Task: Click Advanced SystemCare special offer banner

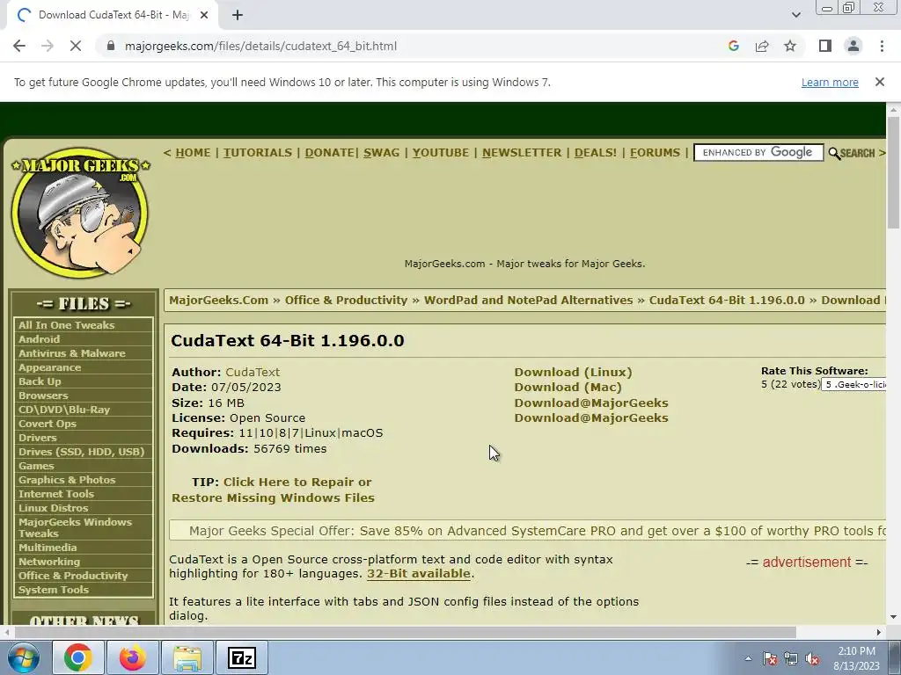Action: [x=527, y=531]
